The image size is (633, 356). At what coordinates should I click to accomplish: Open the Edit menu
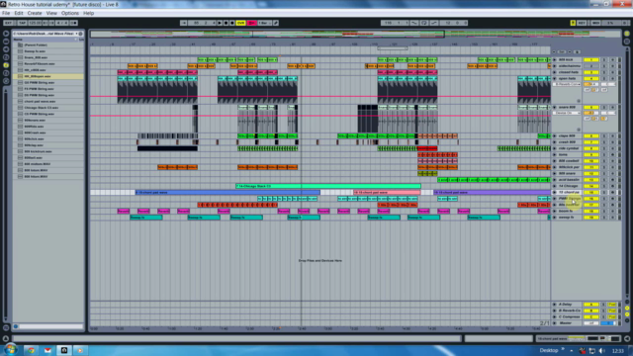pyautogui.click(x=19, y=13)
